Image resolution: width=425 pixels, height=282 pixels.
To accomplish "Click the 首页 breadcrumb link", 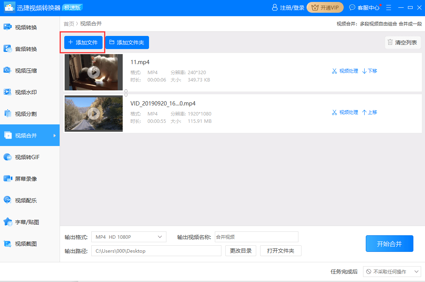I will (x=69, y=24).
